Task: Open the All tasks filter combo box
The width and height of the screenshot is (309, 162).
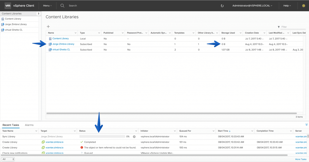Action: [x=8, y=159]
